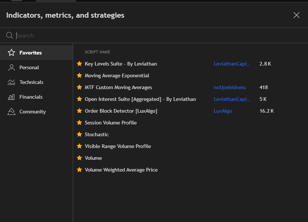This screenshot has height=222, width=308.
Task: Click the search magnifier icon
Action: coord(9,35)
